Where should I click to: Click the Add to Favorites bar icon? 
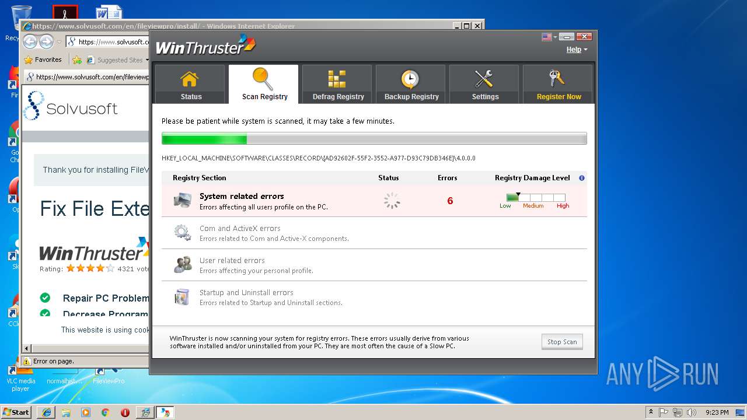pos(76,60)
